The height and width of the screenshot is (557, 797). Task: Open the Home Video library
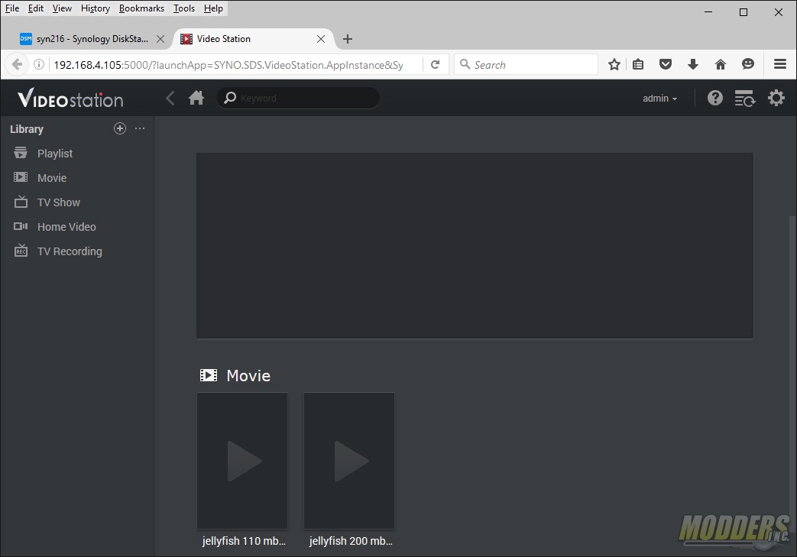[x=66, y=227]
